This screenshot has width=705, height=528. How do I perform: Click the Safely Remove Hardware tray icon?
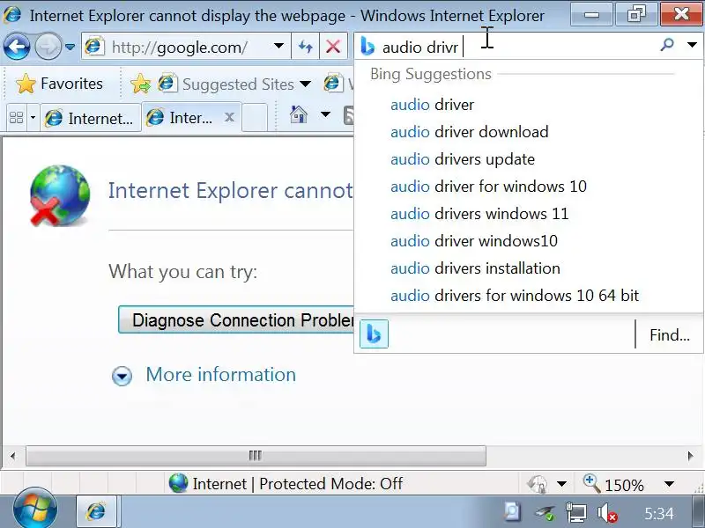pyautogui.click(x=545, y=512)
